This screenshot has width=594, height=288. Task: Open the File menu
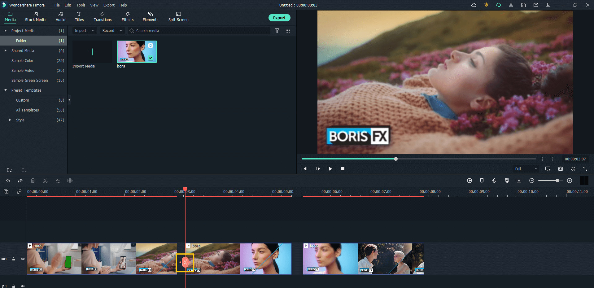pyautogui.click(x=57, y=5)
